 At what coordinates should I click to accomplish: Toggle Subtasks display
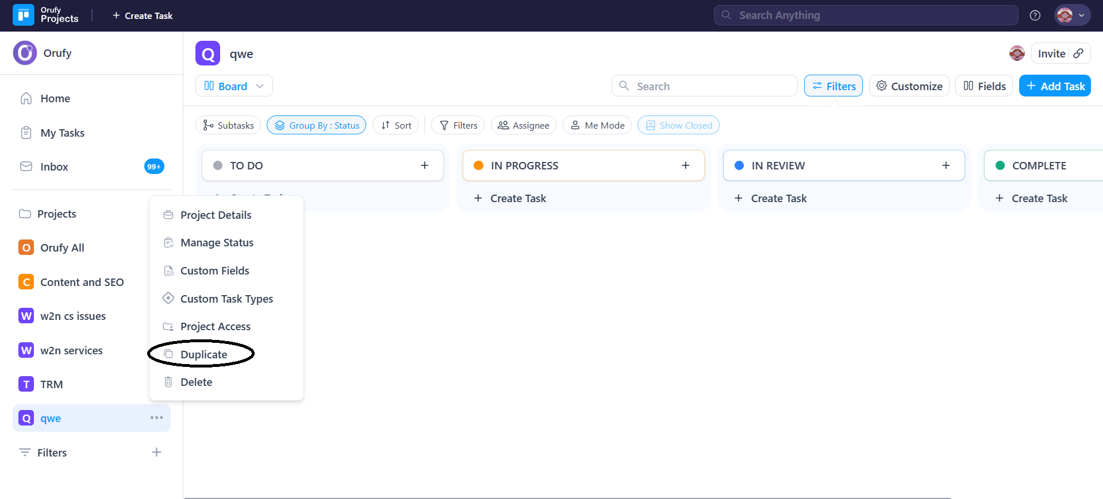228,125
